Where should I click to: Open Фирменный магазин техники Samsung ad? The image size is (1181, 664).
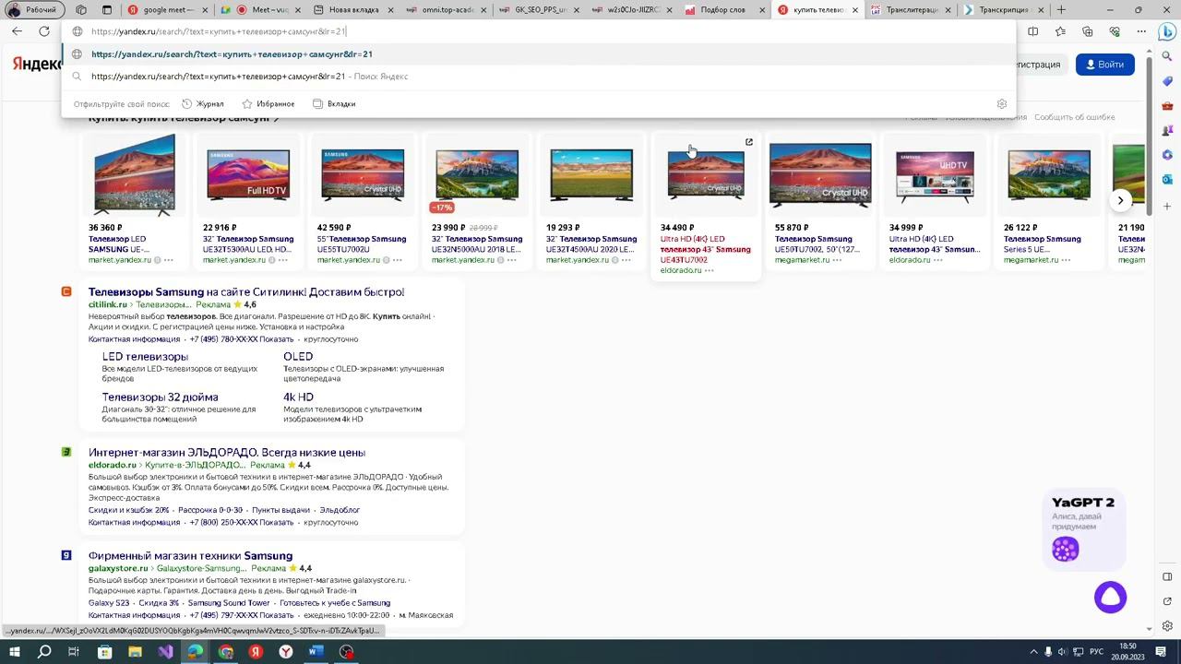coord(190,556)
